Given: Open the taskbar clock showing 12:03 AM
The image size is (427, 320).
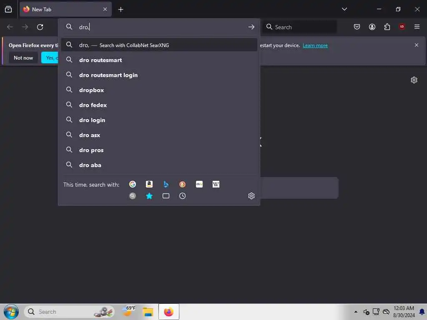Looking at the screenshot, I should [x=404, y=312].
